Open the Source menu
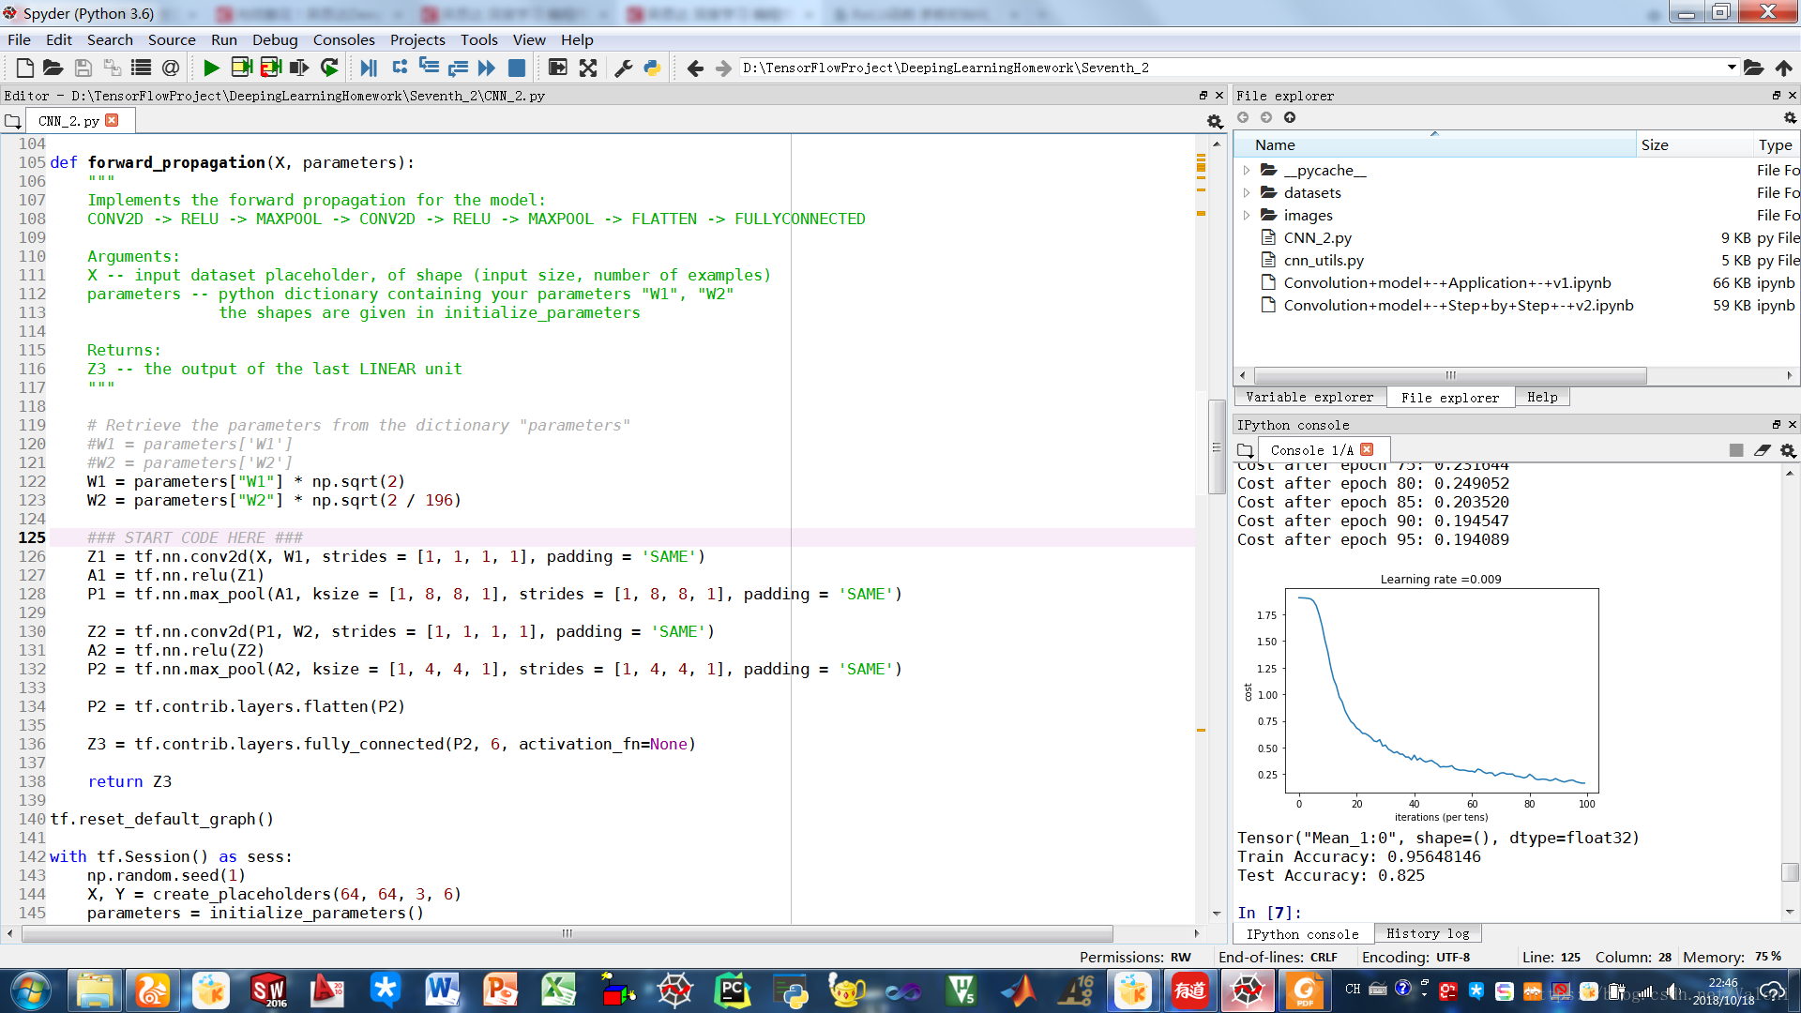 click(x=172, y=39)
